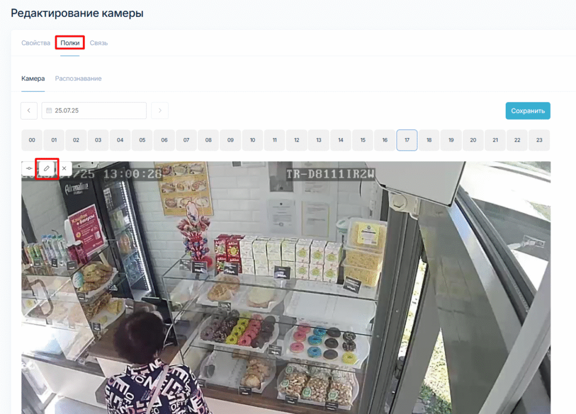
Task: Click the selected hour 17
Action: tap(407, 140)
